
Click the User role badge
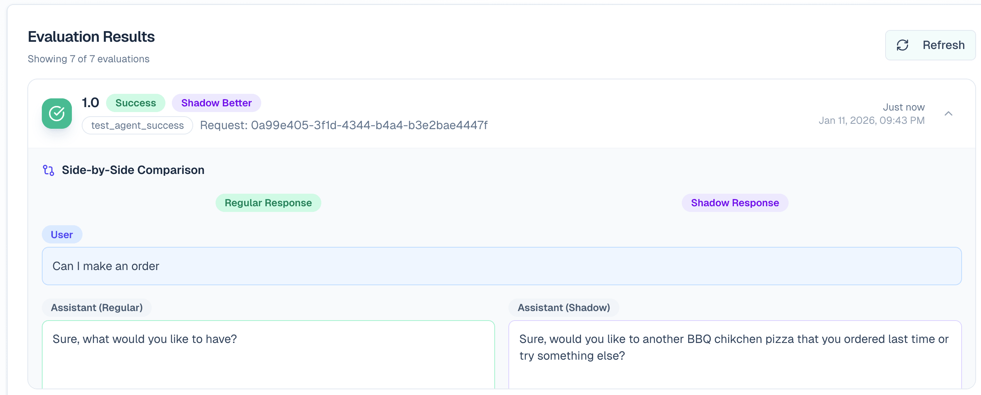click(x=62, y=235)
